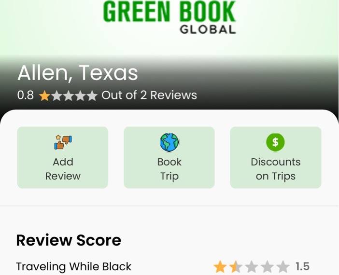Click first gold star in Traveling While Black
339x275 pixels.
click(x=220, y=267)
